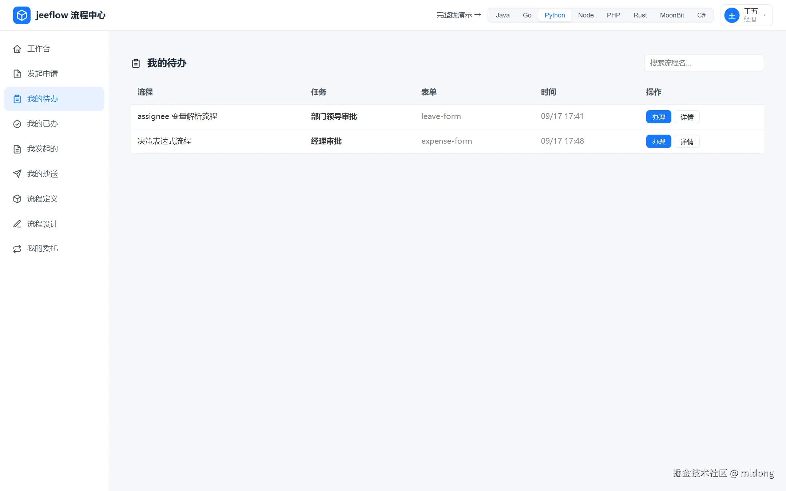Expand the 王五 user dropdown arrow
Screen dimensions: 786x491
tap(765, 15)
